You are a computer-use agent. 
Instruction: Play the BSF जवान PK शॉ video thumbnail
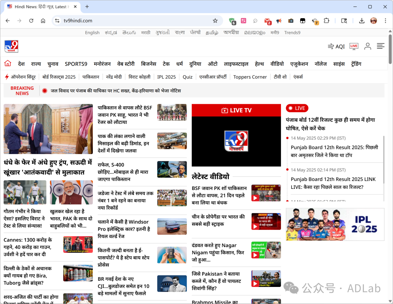point(266,193)
